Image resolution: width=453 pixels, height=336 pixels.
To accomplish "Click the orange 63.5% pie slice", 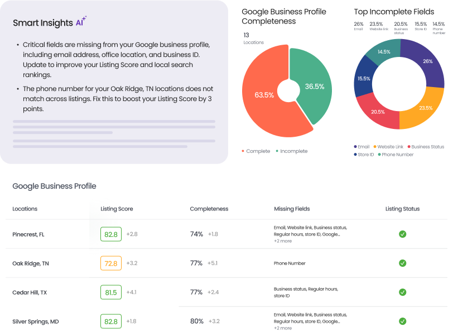I will (262, 106).
